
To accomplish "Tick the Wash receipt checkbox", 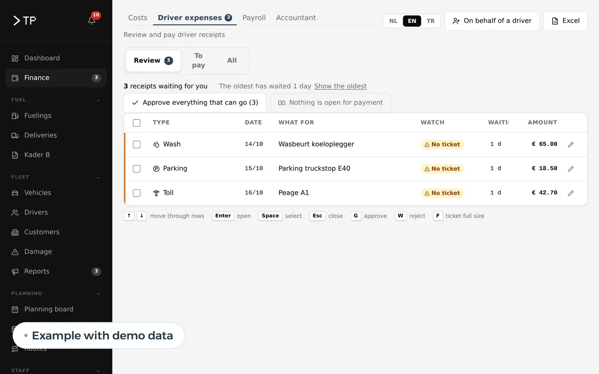I will tap(137, 144).
